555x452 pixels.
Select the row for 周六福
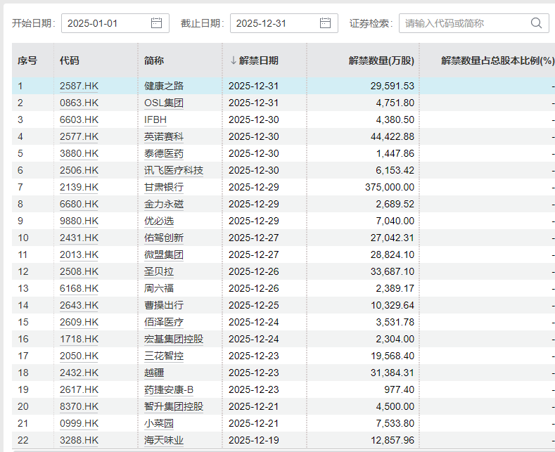[317, 288]
